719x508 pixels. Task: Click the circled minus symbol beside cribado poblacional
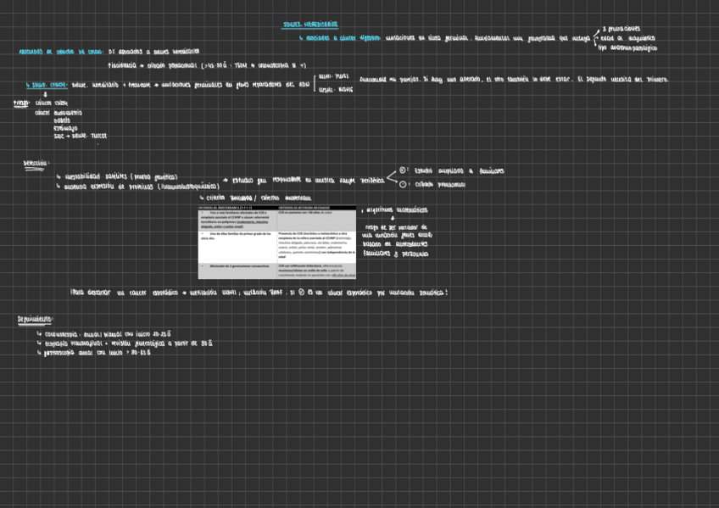402,184
